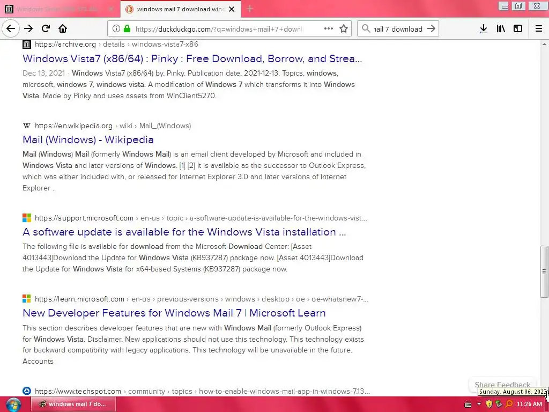Screen dimensions: 549x412
Task: Click the techspot favicon icon
Action: point(27,391)
